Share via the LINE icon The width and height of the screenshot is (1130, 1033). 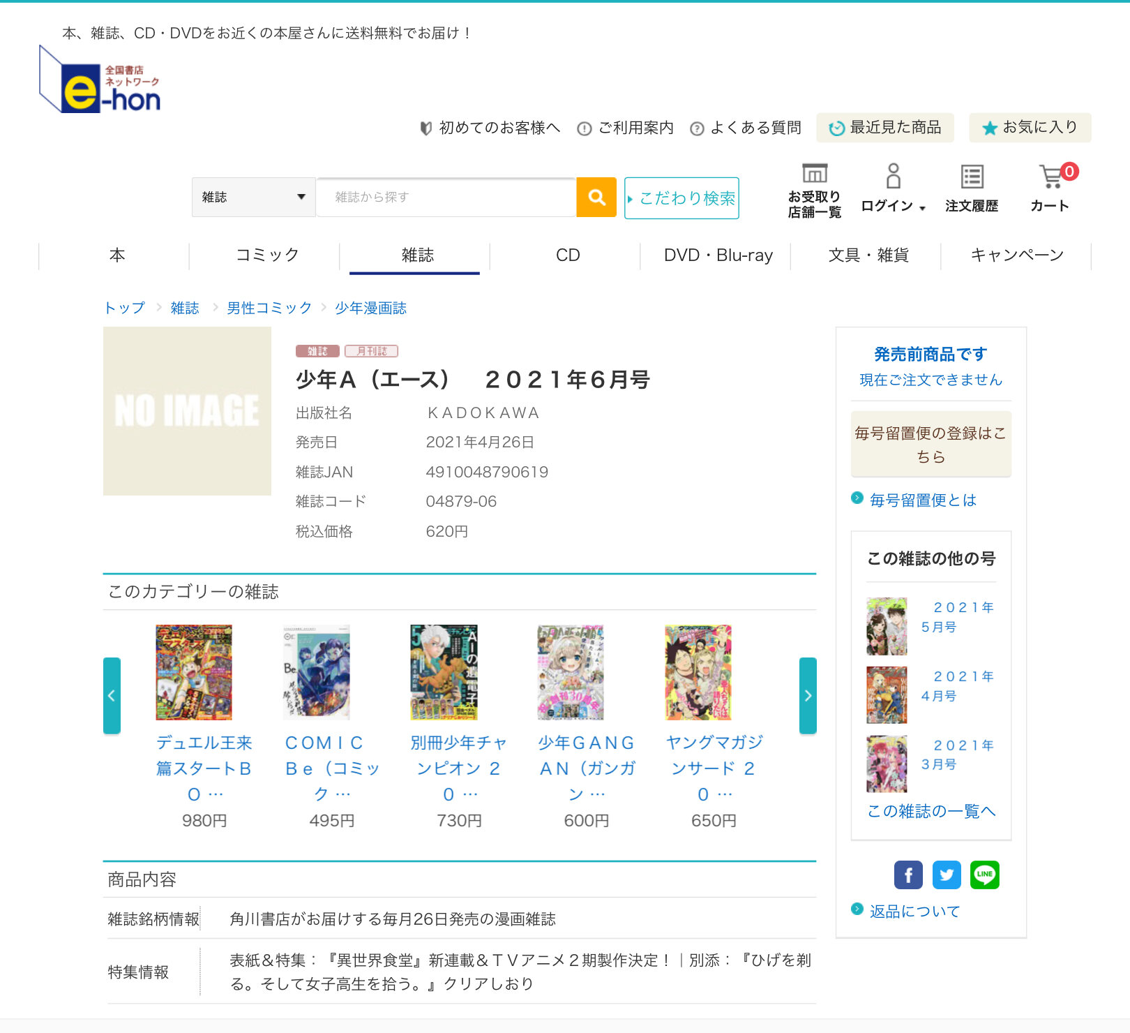coord(984,875)
